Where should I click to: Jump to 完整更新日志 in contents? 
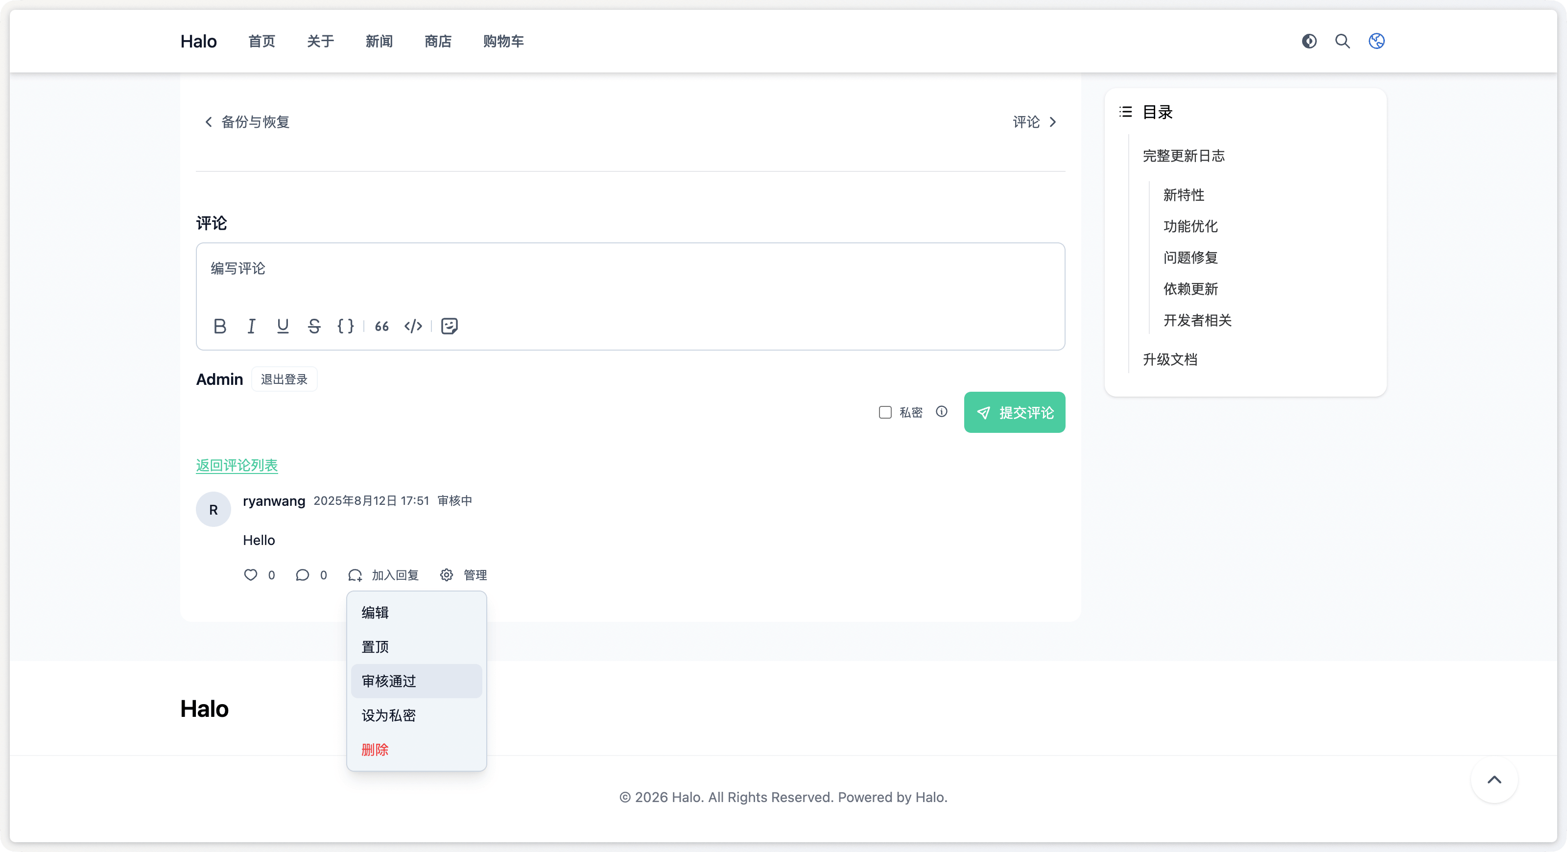1183,156
